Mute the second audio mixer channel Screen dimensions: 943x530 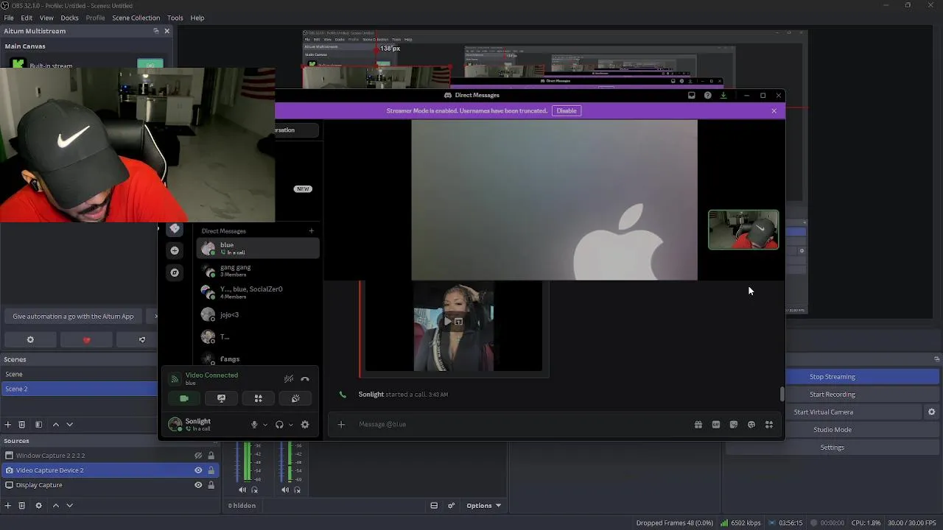point(285,490)
